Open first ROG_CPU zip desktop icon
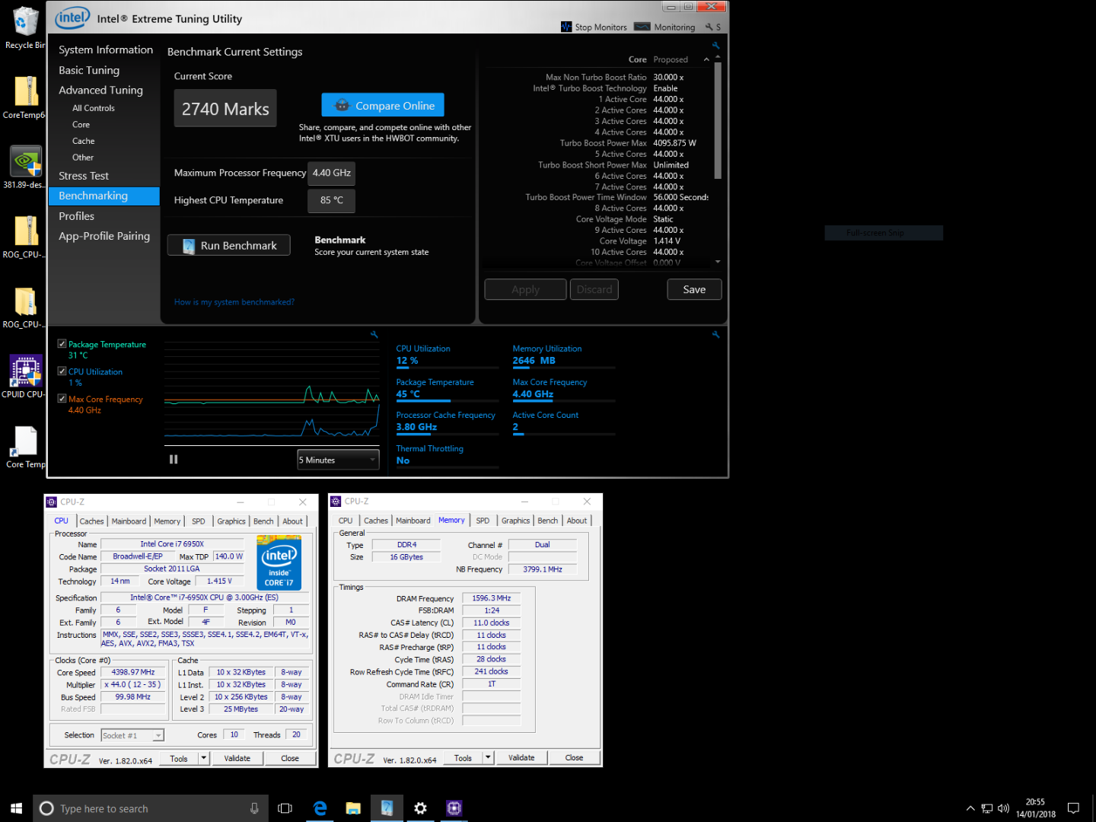The image size is (1096, 822). click(x=25, y=237)
